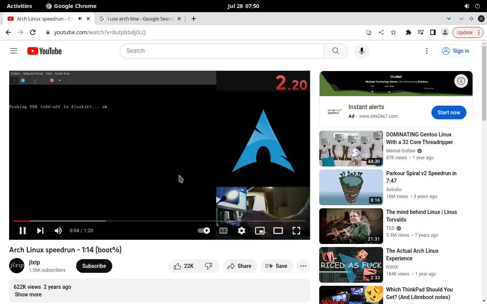Viewport: 487px width, 304px height.
Task: Open the jlxip channel name link
Action: (34, 262)
